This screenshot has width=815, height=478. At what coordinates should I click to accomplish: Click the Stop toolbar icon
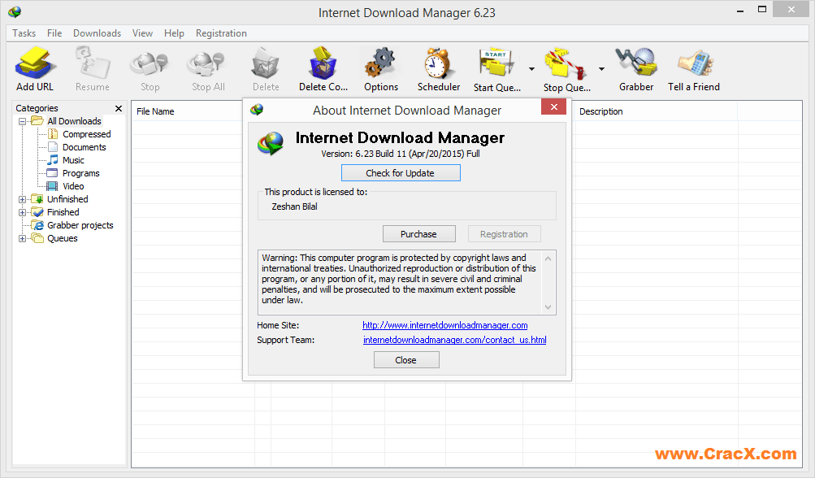150,63
